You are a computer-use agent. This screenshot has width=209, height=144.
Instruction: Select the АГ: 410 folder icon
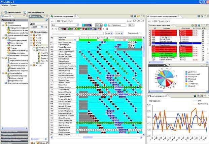click(x=34, y=45)
